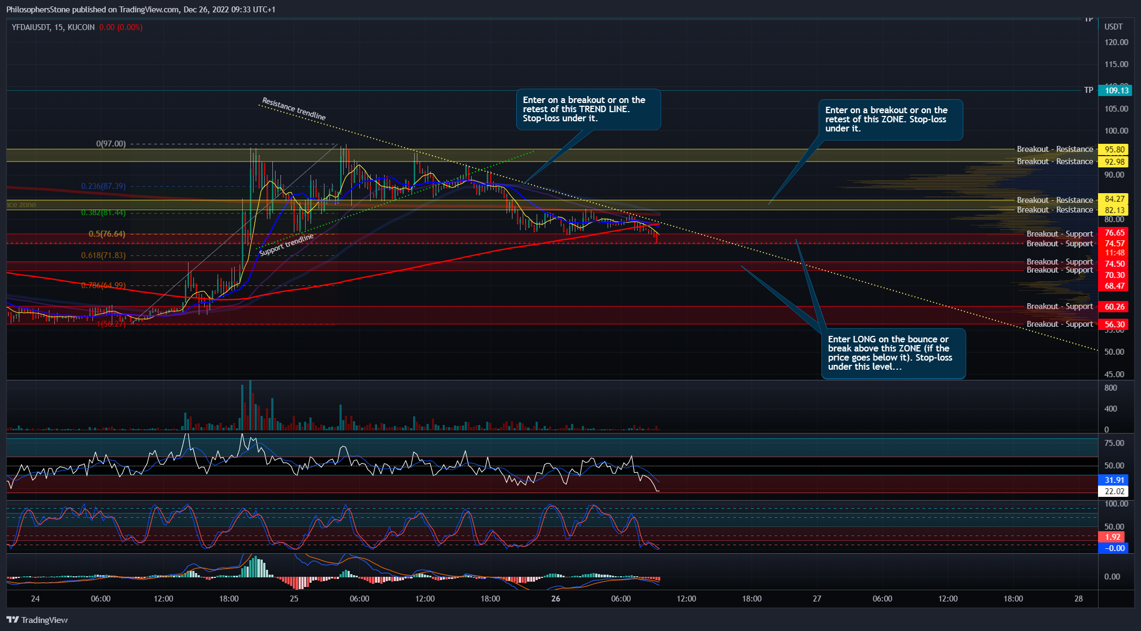Click the Support trendline text label
The height and width of the screenshot is (631, 1141).
[286, 245]
